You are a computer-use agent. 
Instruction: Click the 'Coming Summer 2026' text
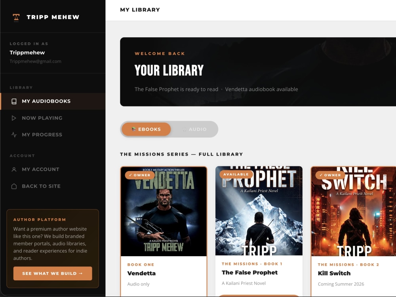coord(341,284)
